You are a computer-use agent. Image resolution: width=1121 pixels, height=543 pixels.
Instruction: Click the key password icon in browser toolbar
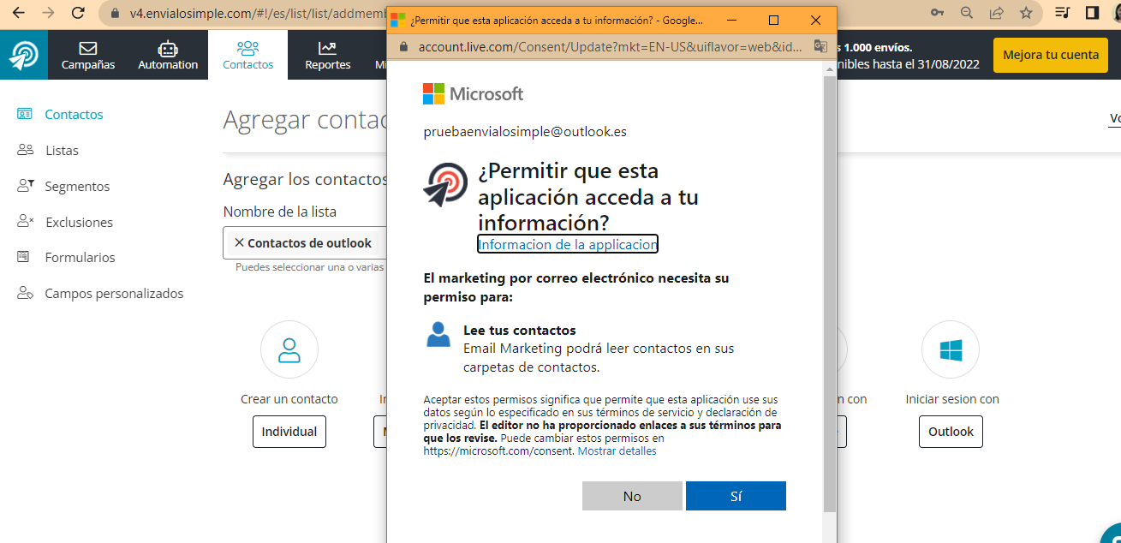coord(938,13)
